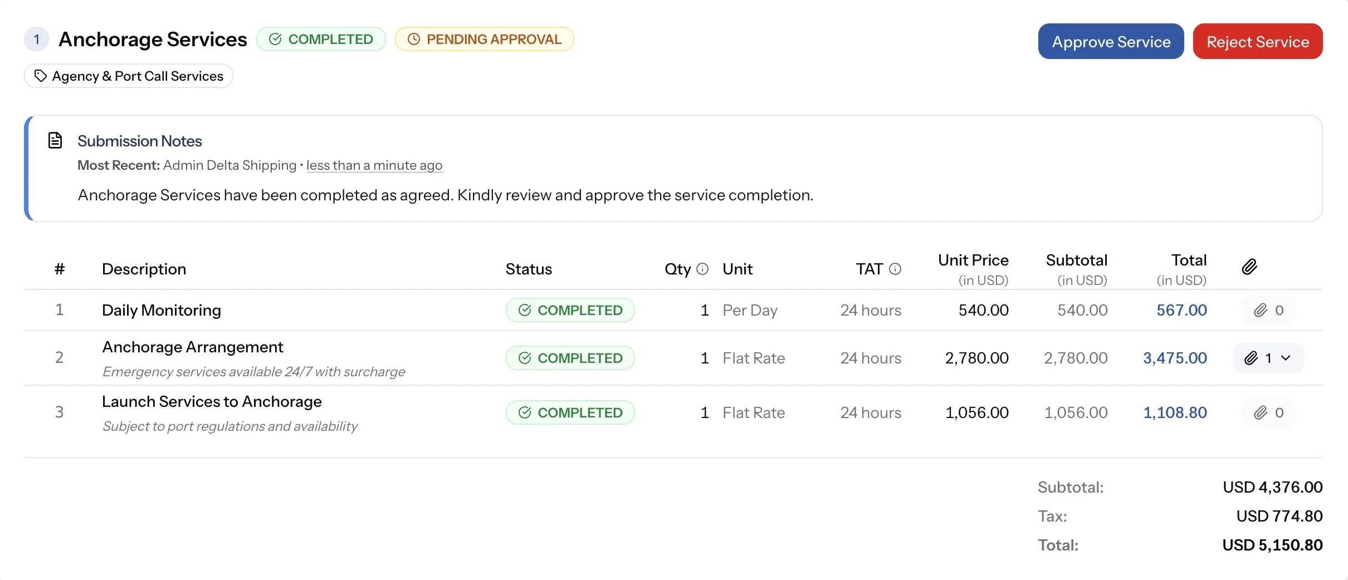
Task: Click the Daily Monitoring description
Action: click(162, 310)
